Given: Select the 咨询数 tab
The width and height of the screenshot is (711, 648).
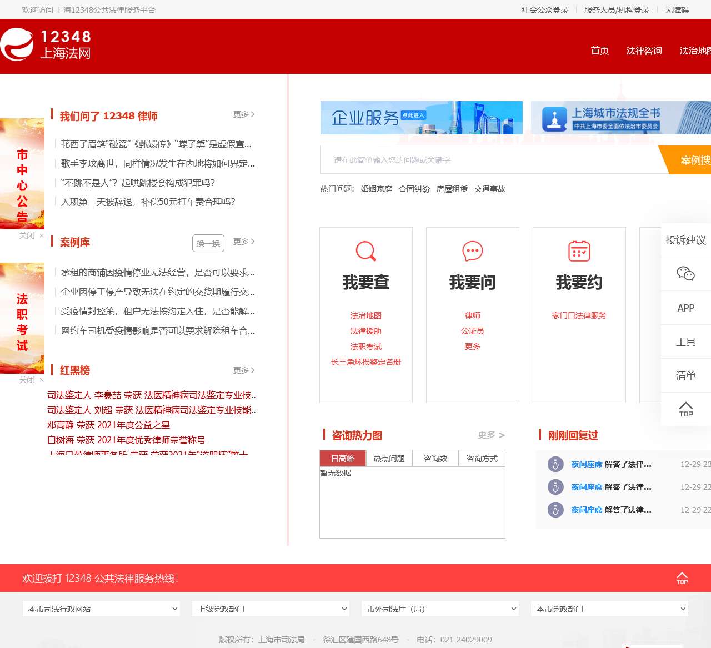Looking at the screenshot, I should click(x=435, y=459).
